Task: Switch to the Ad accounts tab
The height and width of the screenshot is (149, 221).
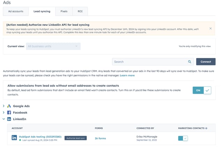Action: [x=16, y=11]
